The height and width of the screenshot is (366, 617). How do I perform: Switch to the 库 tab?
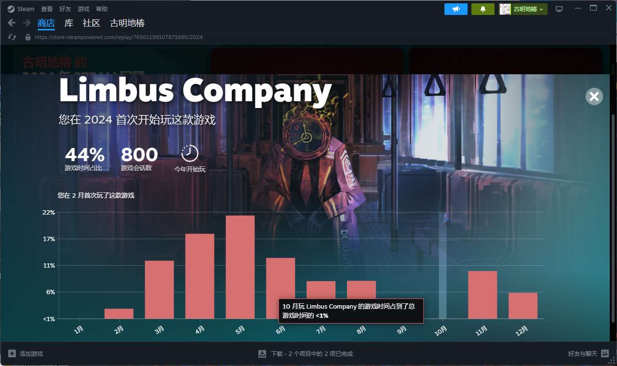click(x=69, y=23)
